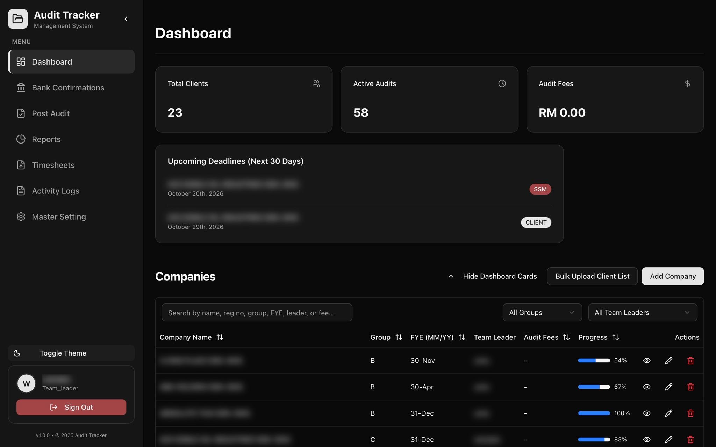Image resolution: width=716 pixels, height=447 pixels.
Task: Delete the 30-Apr company row
Action: coord(690,387)
